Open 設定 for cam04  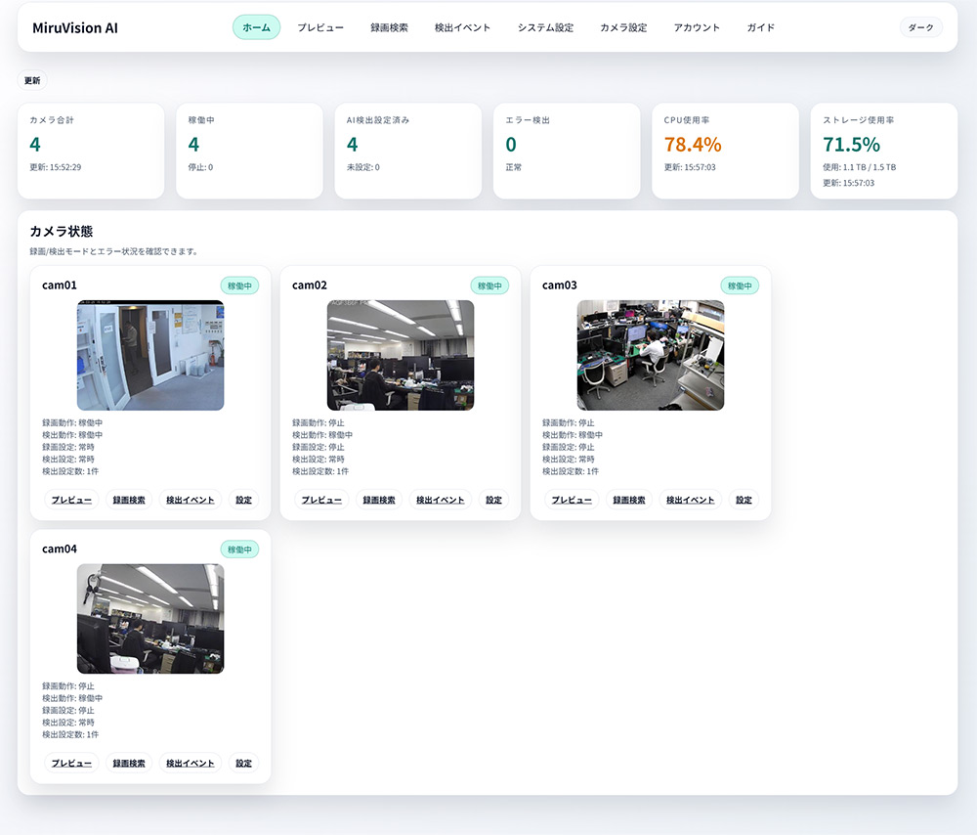243,763
